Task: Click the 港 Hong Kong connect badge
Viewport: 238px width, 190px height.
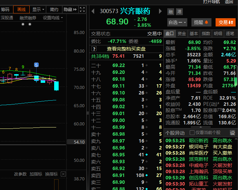Action: pyautogui.click(x=179, y=12)
